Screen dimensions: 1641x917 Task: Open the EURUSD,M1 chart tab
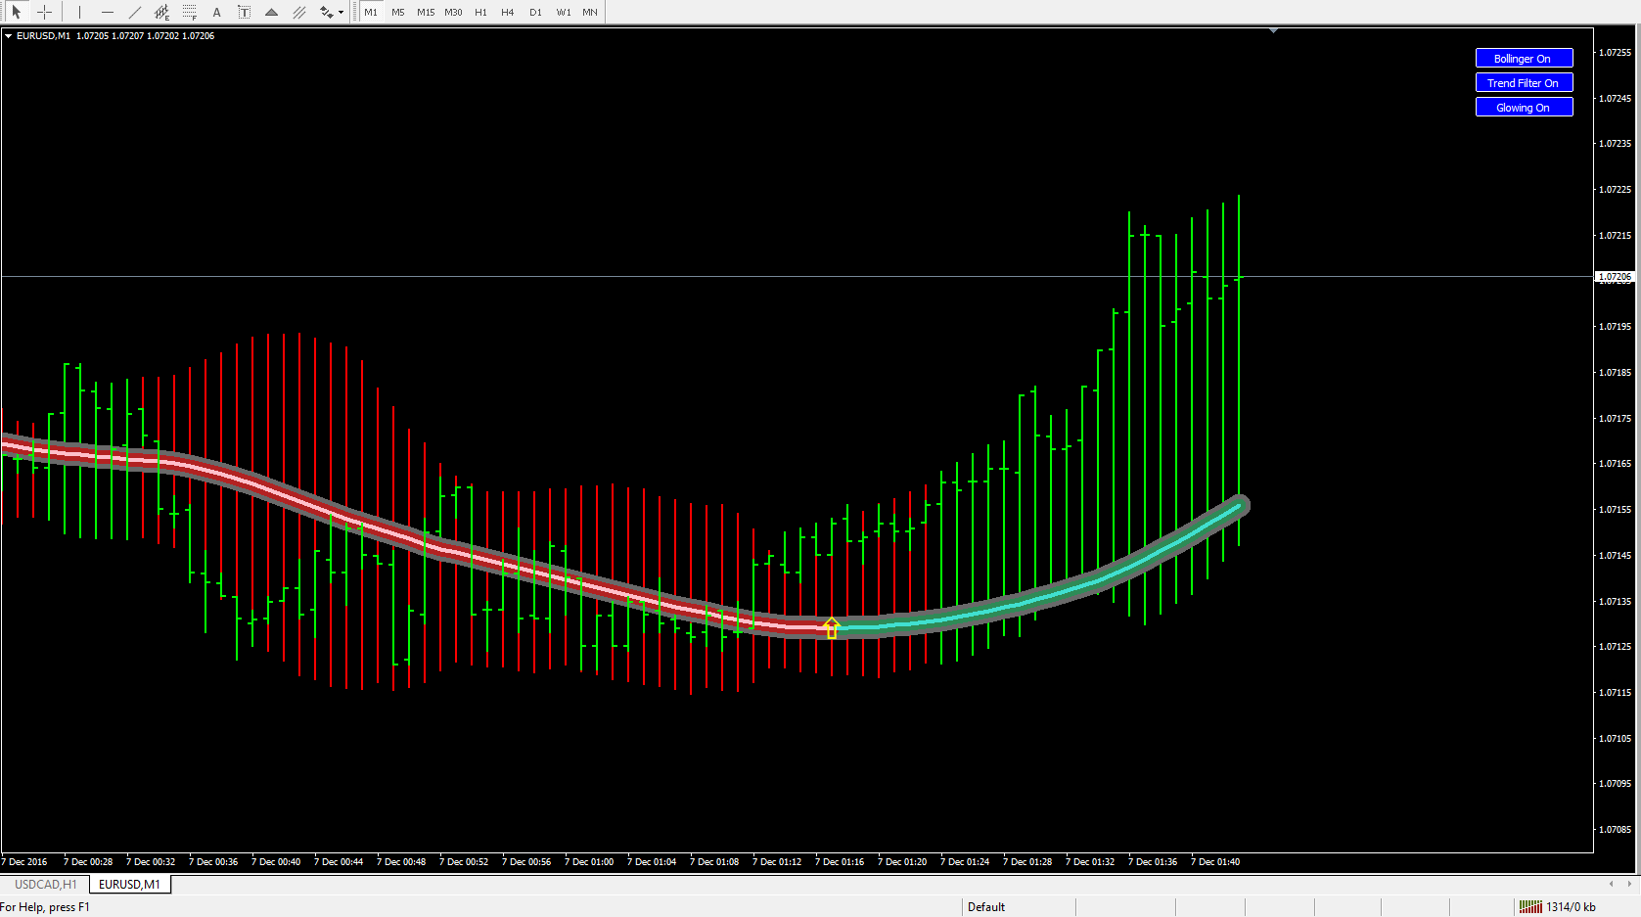pos(129,885)
